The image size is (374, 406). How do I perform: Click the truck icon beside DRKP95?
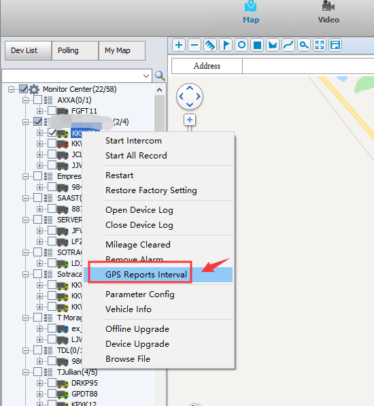pyautogui.click(x=63, y=383)
